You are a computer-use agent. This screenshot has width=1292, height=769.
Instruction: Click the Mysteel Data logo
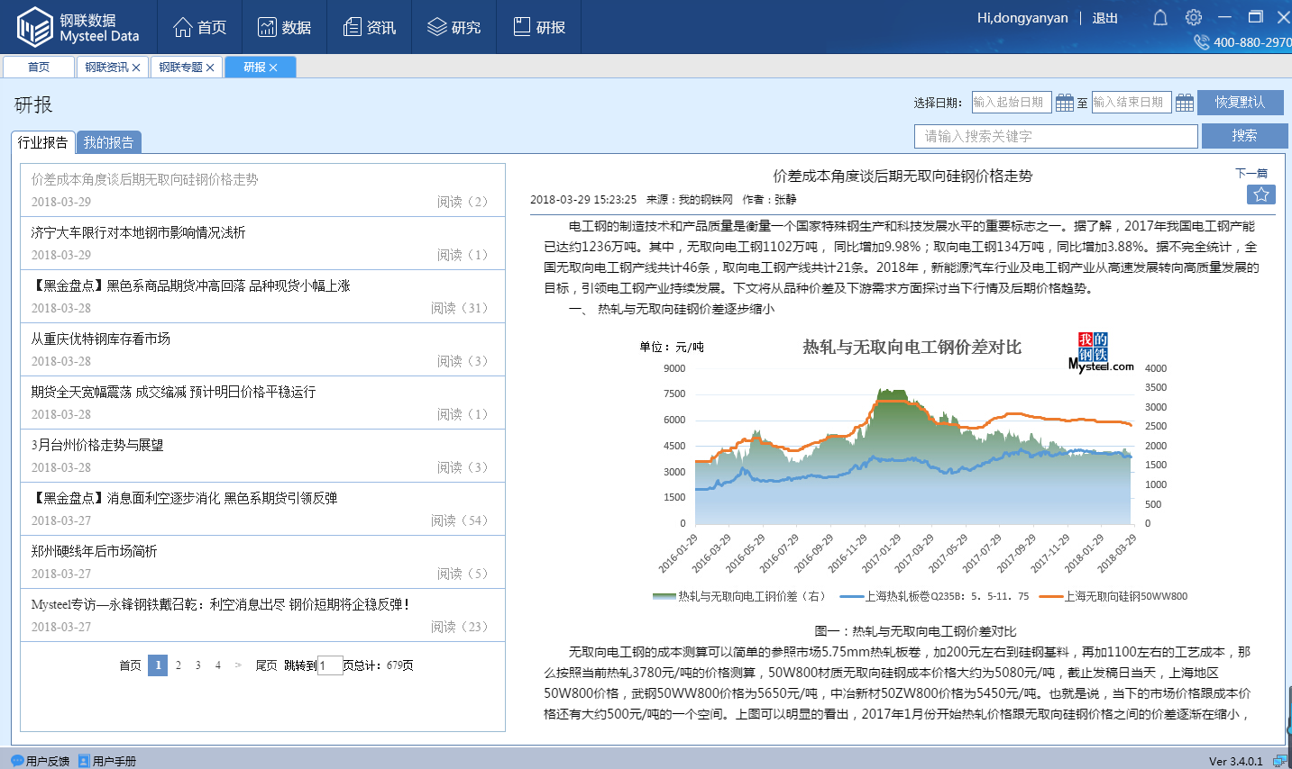coord(78,27)
